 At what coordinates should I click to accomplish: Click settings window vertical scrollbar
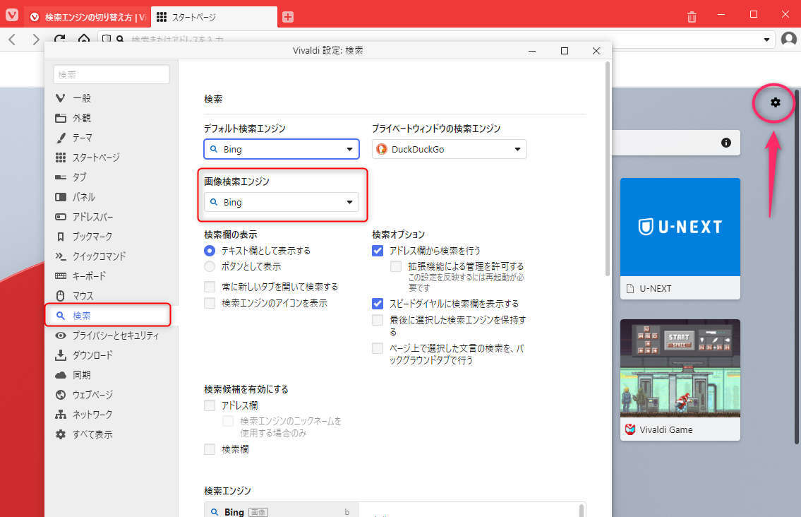pyautogui.click(x=608, y=169)
